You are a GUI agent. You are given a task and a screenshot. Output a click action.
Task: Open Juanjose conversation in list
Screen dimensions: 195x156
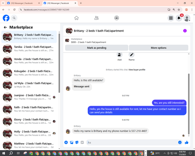pyautogui.click(x=29, y=97)
